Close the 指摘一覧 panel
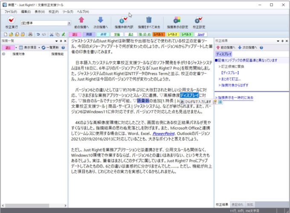This screenshot has height=213, width=290. tap(65, 41)
